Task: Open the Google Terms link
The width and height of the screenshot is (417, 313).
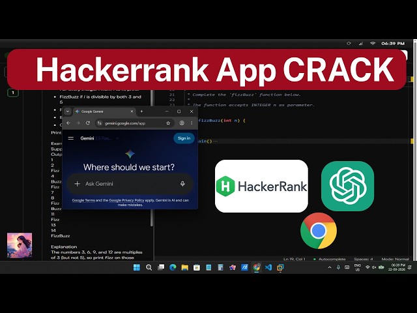Action: tap(83, 200)
